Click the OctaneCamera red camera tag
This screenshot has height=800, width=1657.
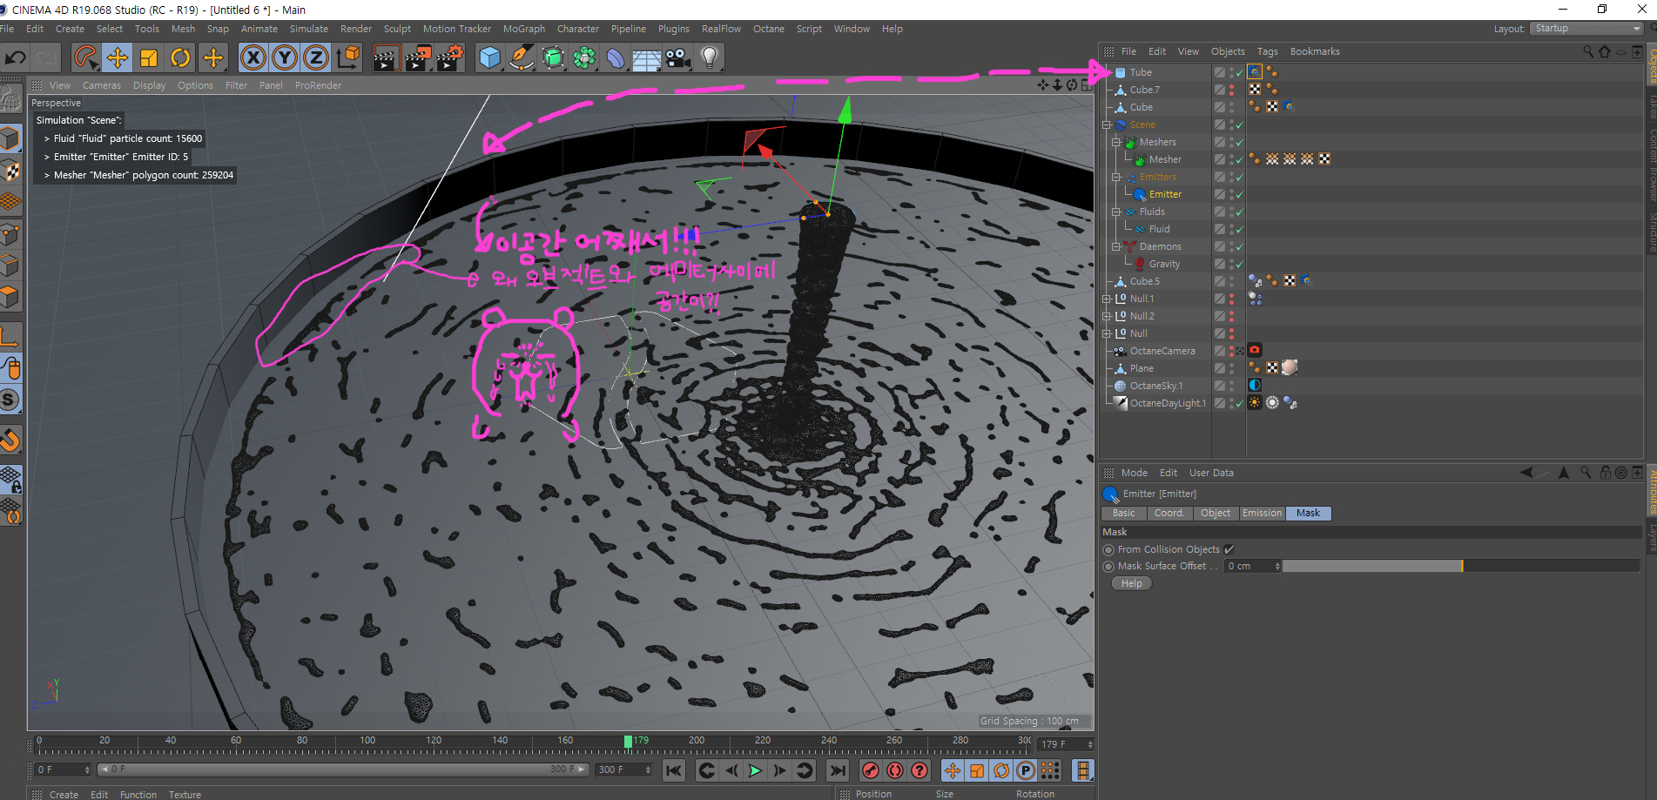pyautogui.click(x=1255, y=350)
